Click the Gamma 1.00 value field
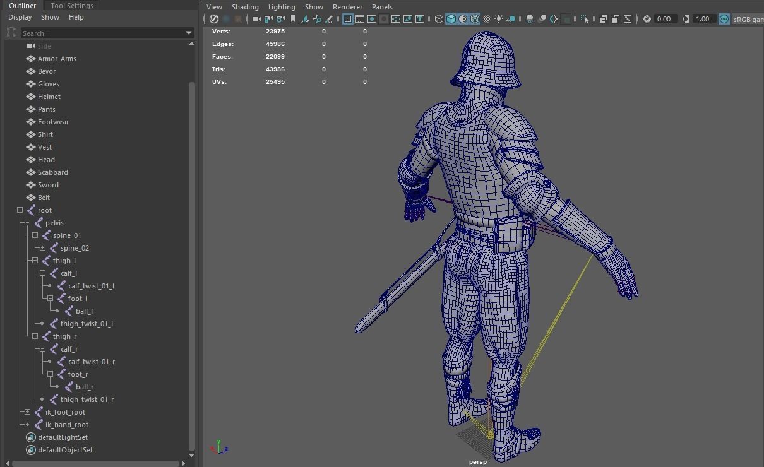 pos(703,19)
